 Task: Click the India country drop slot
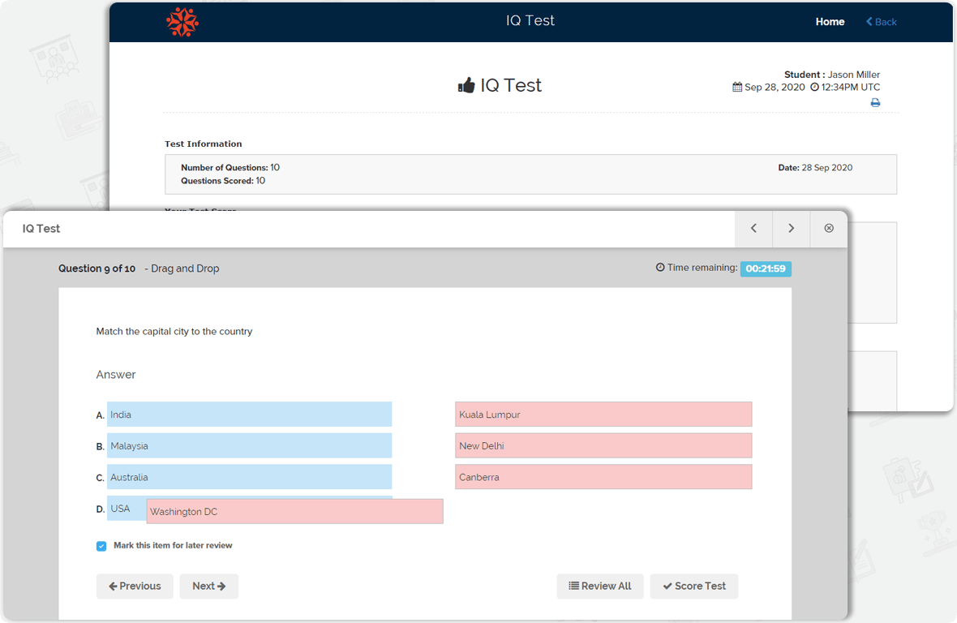250,415
